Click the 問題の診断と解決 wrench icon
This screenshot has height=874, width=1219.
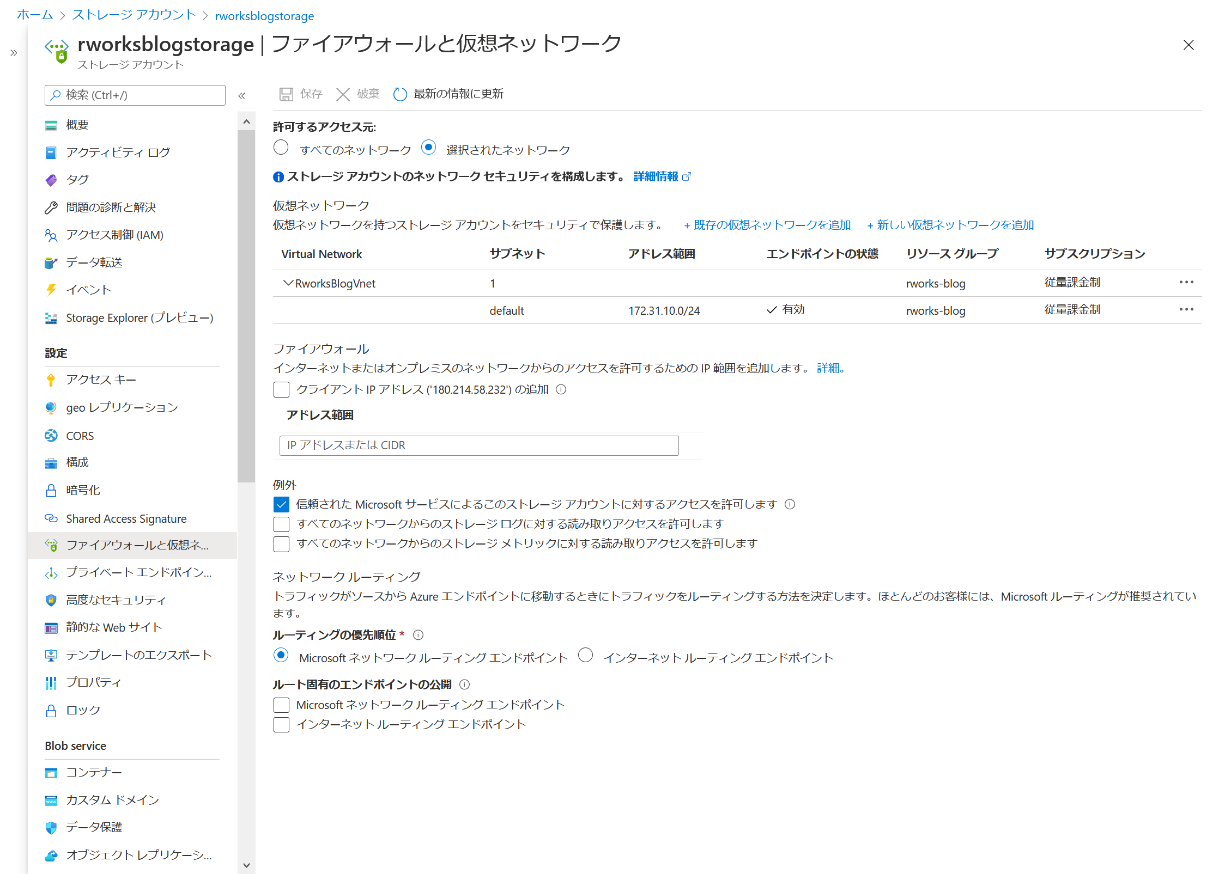pos(51,207)
